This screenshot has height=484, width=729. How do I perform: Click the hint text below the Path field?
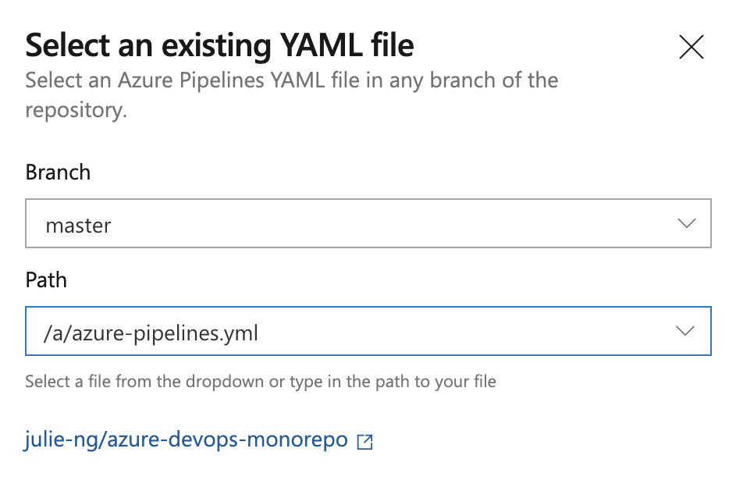pyautogui.click(x=261, y=382)
